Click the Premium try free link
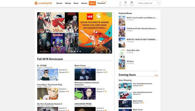This screenshot has width=195, height=111. click(102, 3)
